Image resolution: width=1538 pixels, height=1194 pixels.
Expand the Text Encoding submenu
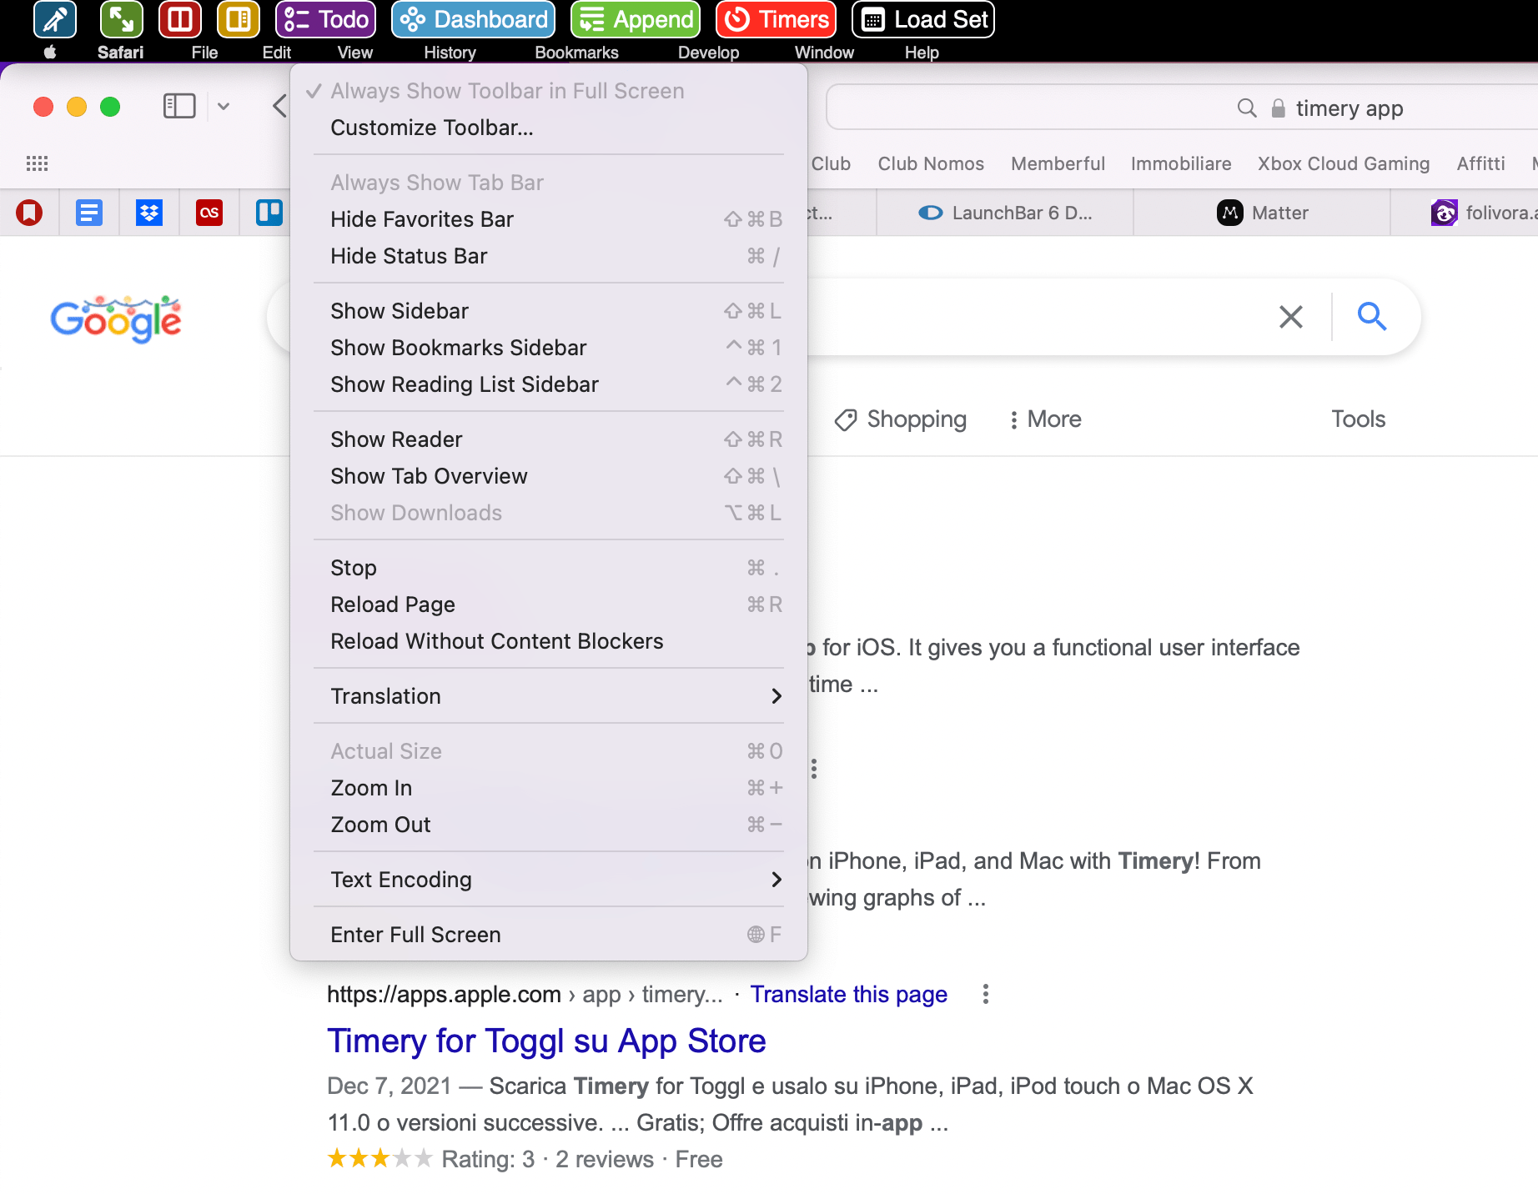tap(549, 880)
